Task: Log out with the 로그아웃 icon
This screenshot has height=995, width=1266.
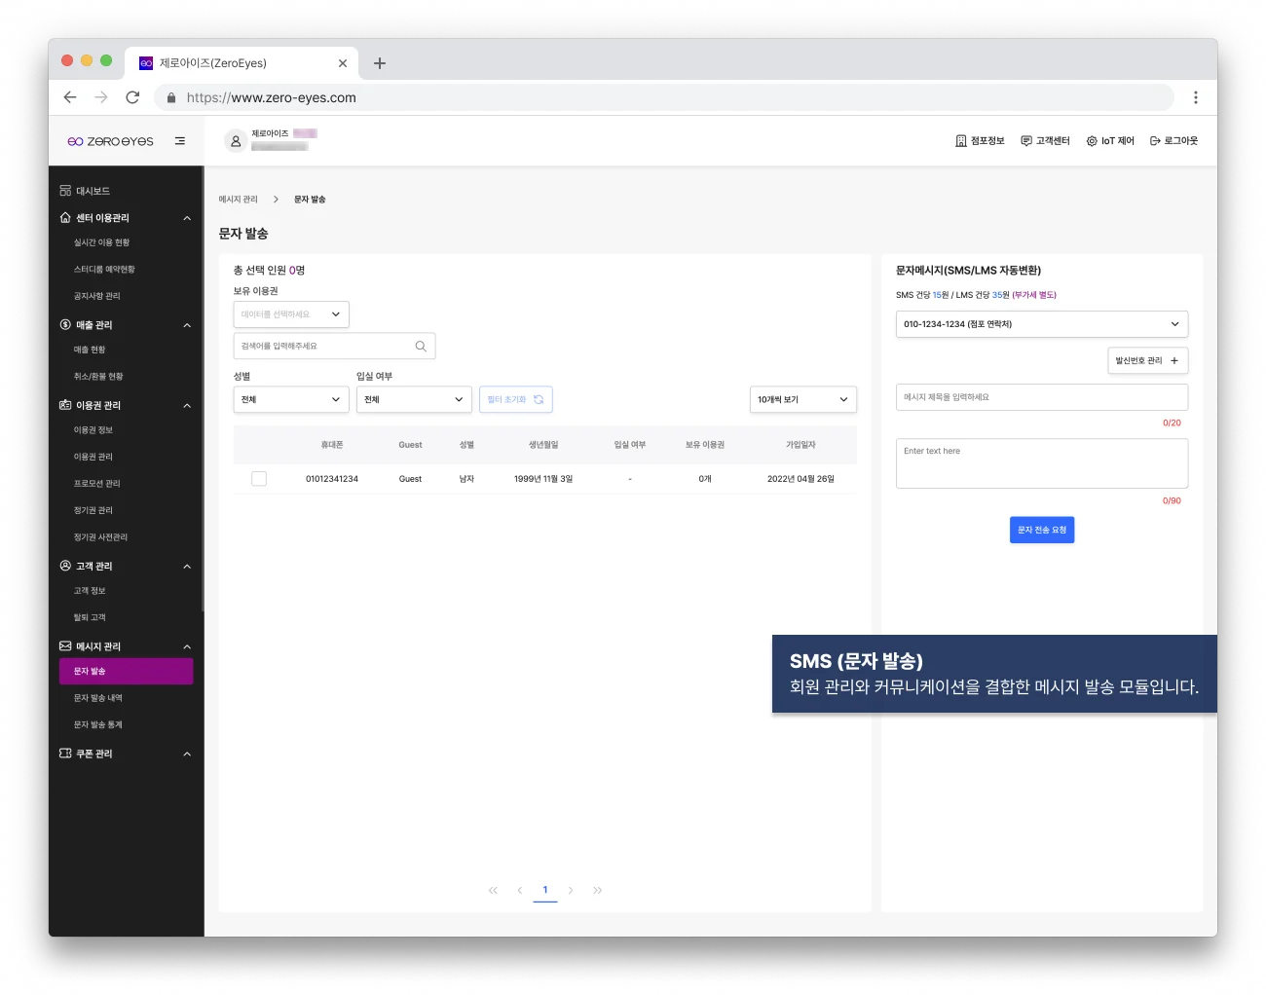Action: point(1153,140)
